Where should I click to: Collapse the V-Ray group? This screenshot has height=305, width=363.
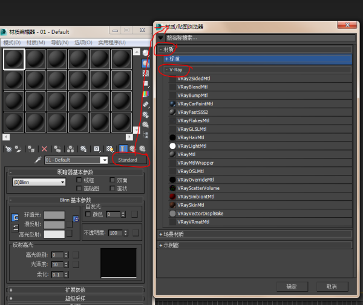tap(167, 70)
